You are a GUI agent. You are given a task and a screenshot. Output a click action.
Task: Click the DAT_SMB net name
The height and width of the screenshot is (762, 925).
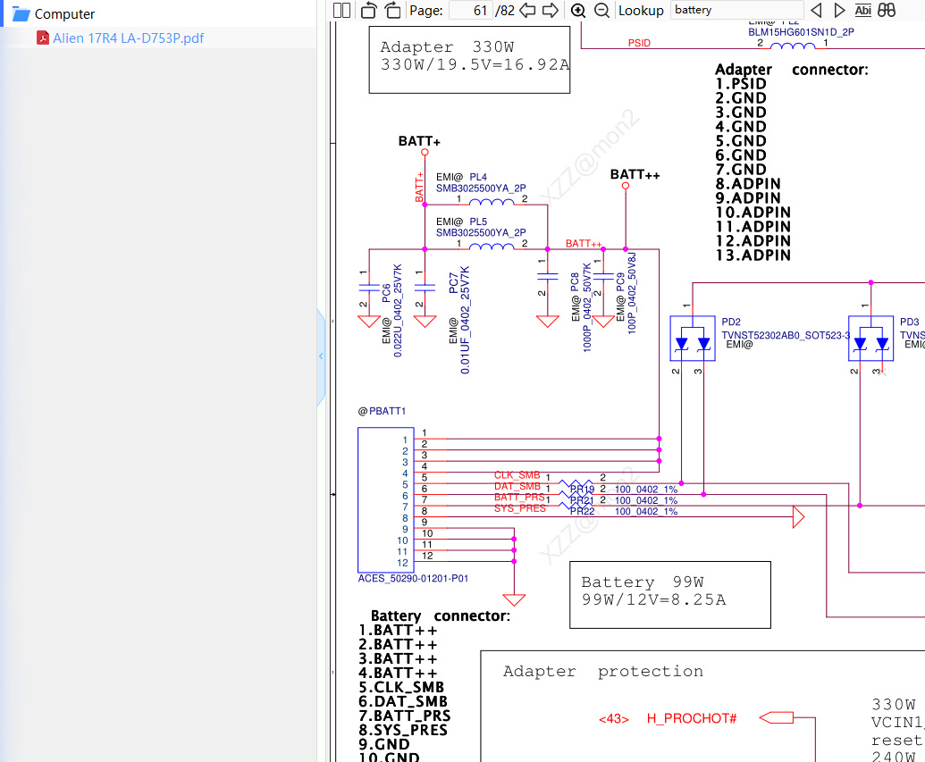coord(517,487)
